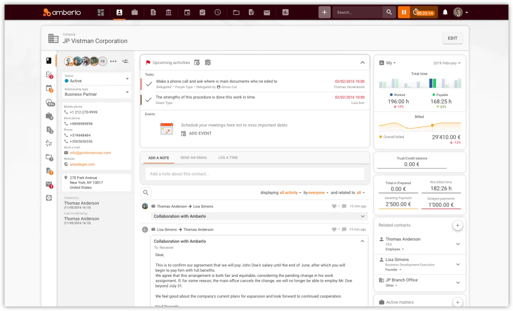Open sidebar tasks icon with badge 2
Screen dimensions: 513x311
pyautogui.click(x=49, y=75)
